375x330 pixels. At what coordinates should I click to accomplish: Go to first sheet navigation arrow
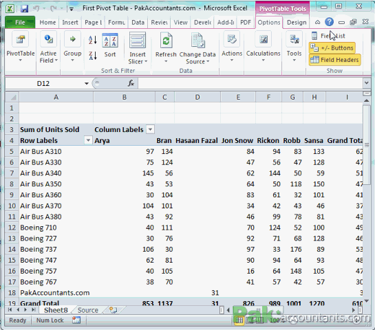click(x=10, y=310)
